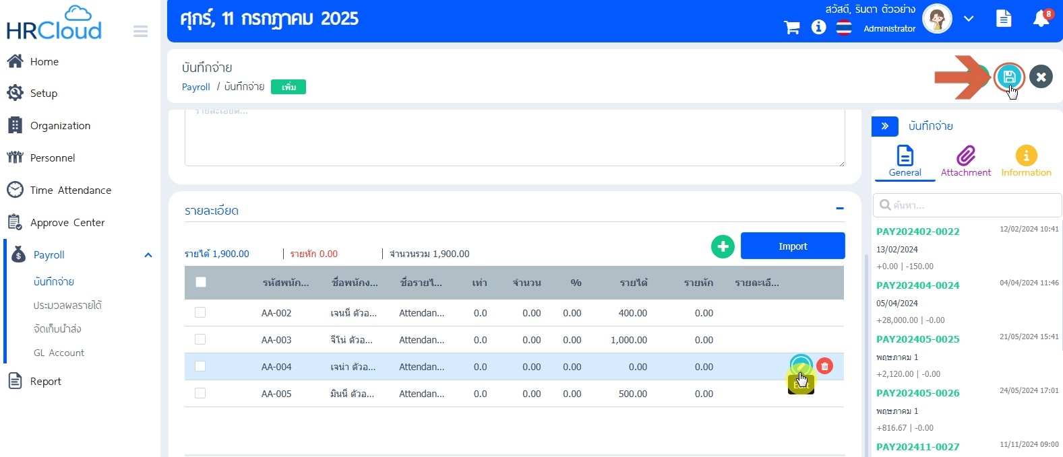Check the select-all header checkbox

tap(201, 282)
